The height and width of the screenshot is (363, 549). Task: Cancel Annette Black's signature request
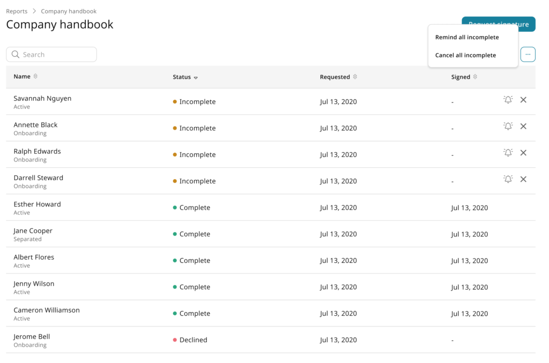(523, 126)
